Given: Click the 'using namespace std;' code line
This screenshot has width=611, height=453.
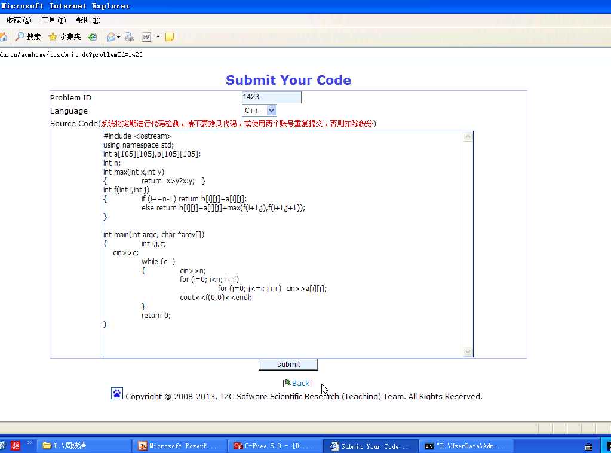Looking at the screenshot, I should (x=139, y=145).
